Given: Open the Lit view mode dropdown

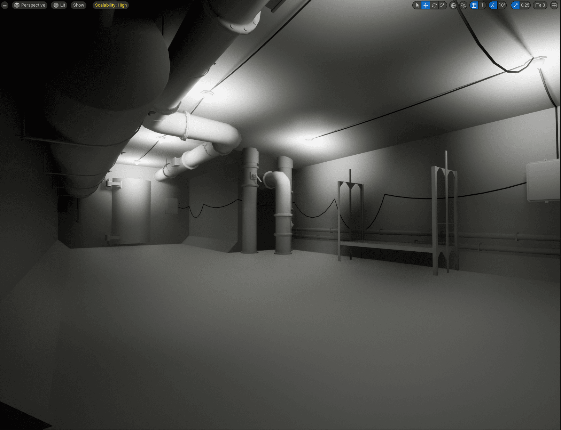Looking at the screenshot, I should coord(59,5).
